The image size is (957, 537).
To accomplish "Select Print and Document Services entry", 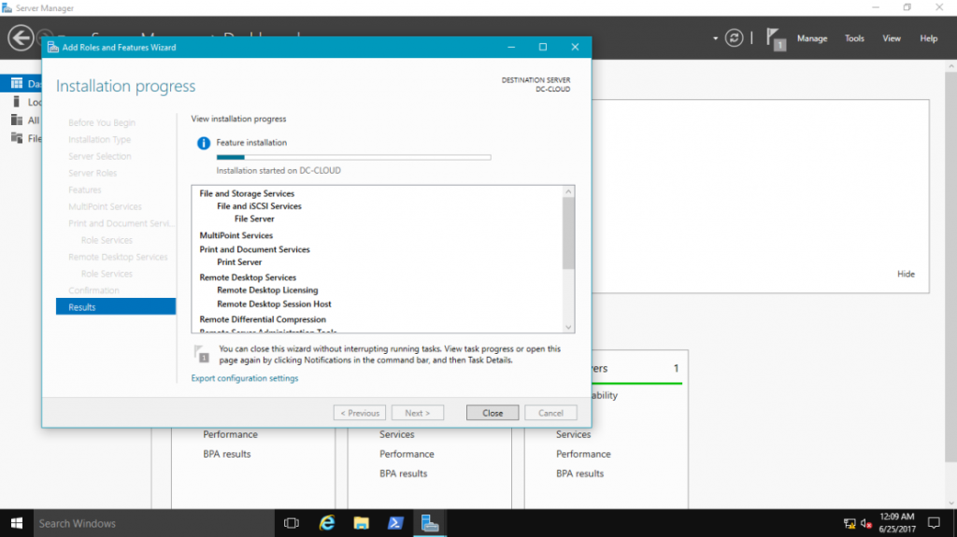I will [254, 249].
